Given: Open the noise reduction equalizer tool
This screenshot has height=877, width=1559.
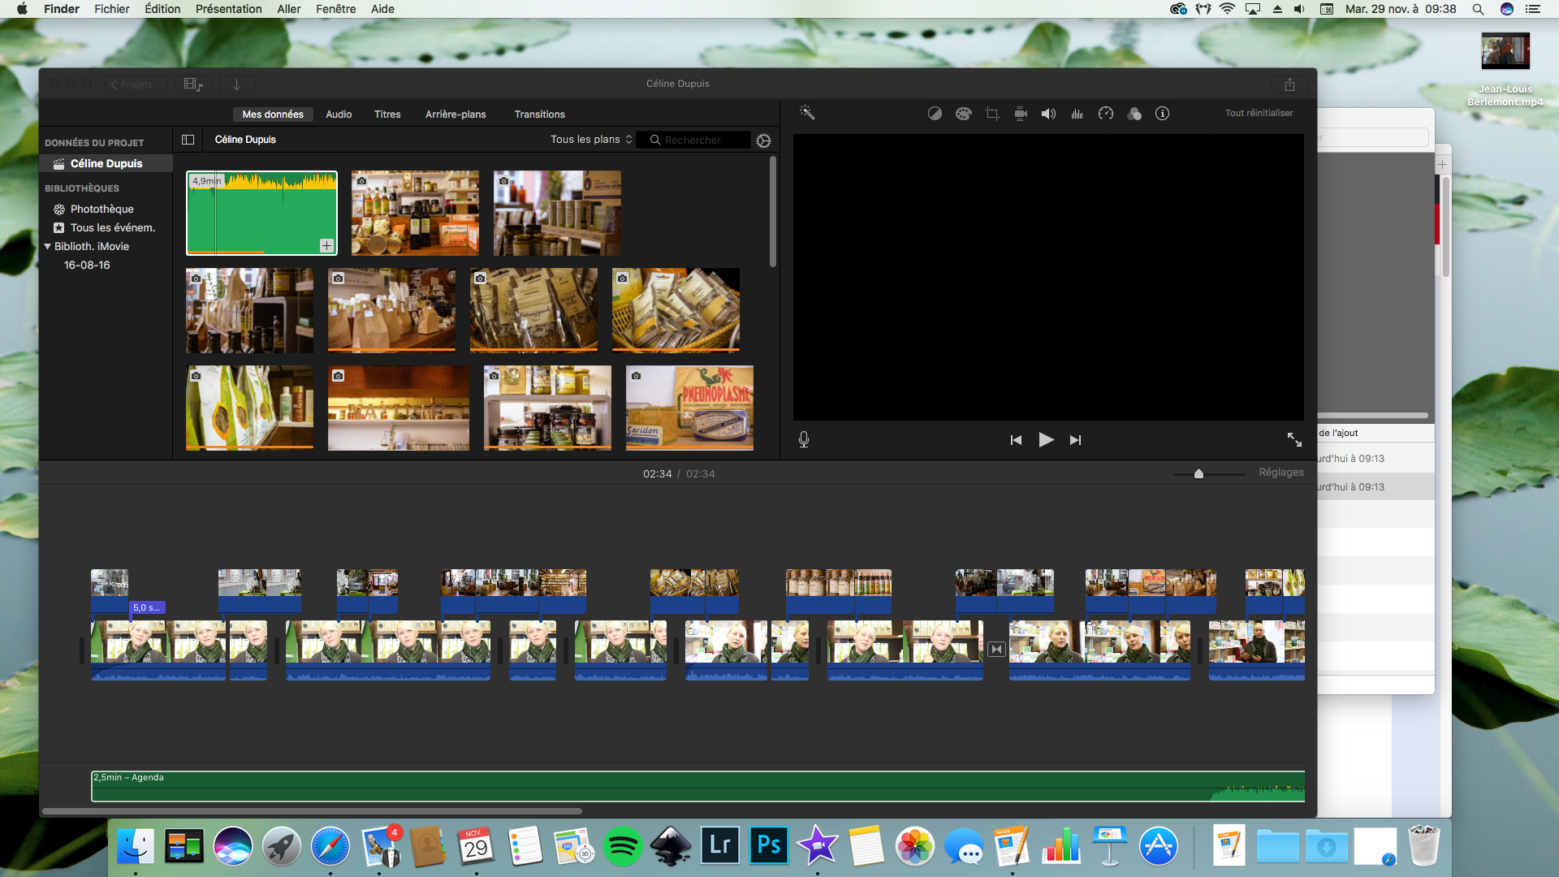Looking at the screenshot, I should pos(1077,114).
